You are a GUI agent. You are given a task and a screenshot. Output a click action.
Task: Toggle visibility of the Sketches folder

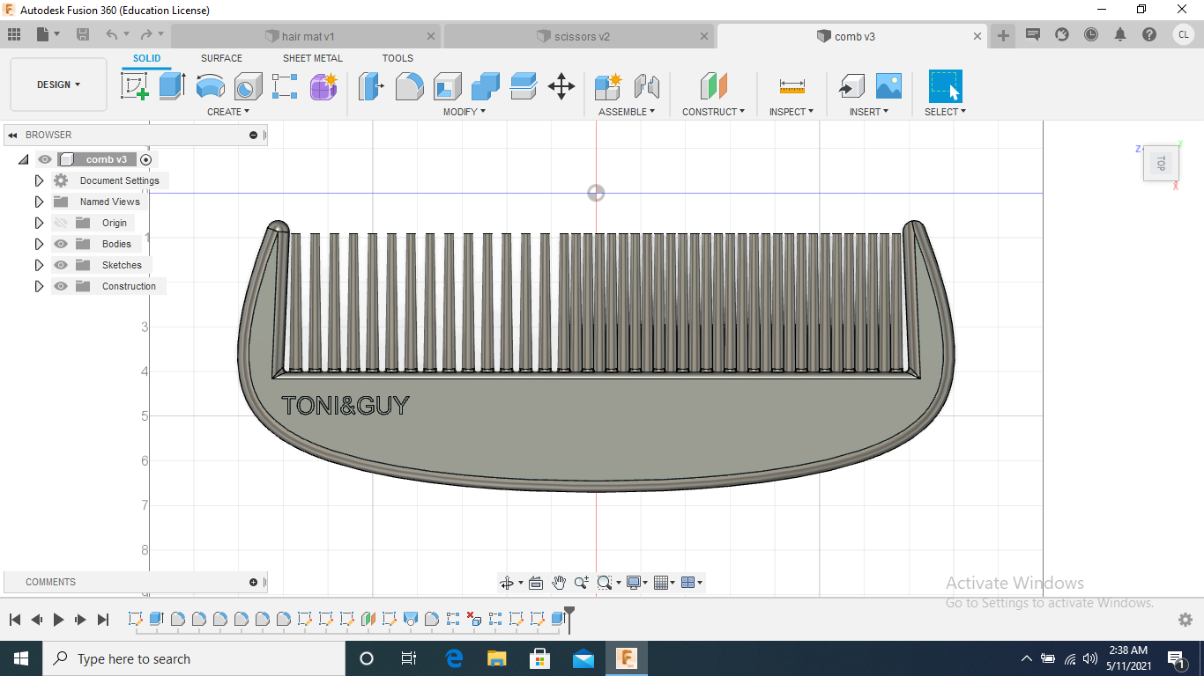click(61, 265)
